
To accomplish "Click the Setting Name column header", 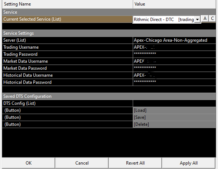I will tap(67, 4).
